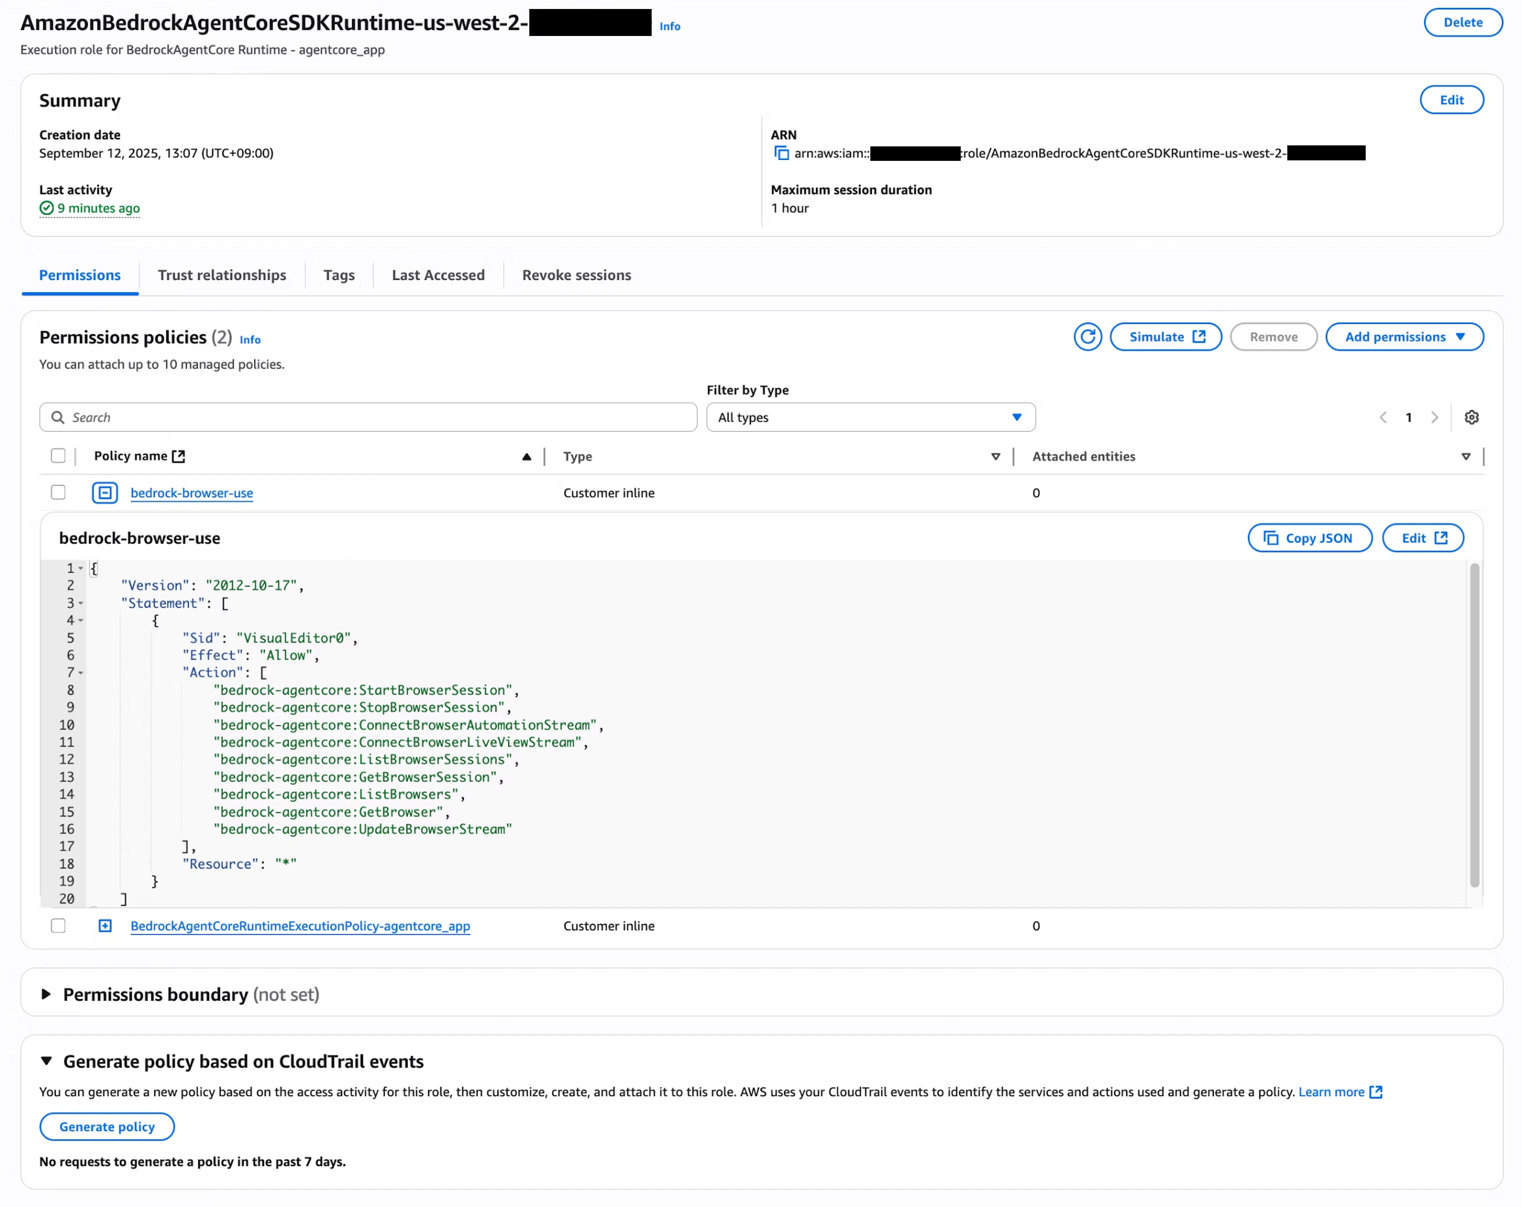This screenshot has width=1522, height=1207.
Task: Check the bedrock-browser-use policy checkbox
Action: pos(58,493)
